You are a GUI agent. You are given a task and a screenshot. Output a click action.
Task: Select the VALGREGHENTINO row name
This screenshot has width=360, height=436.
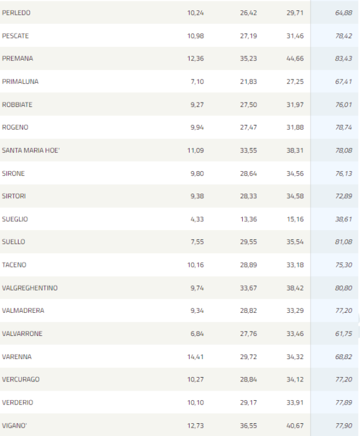pos(29,288)
